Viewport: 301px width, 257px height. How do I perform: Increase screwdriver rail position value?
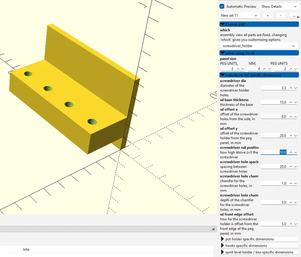point(291,153)
